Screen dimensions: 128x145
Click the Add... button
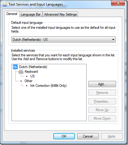click(102, 84)
